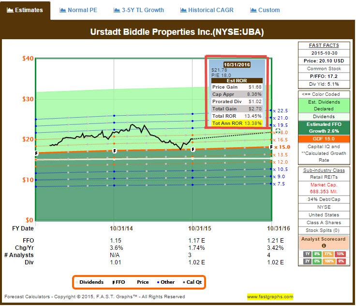Click the chart icon beside Normal PE
The height and width of the screenshot is (306, 356).
tap(62, 10)
